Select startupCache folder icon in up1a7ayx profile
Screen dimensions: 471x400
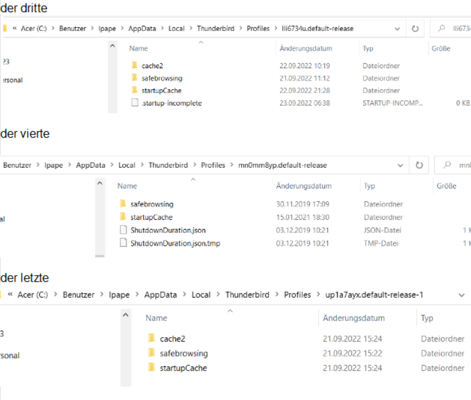152,368
